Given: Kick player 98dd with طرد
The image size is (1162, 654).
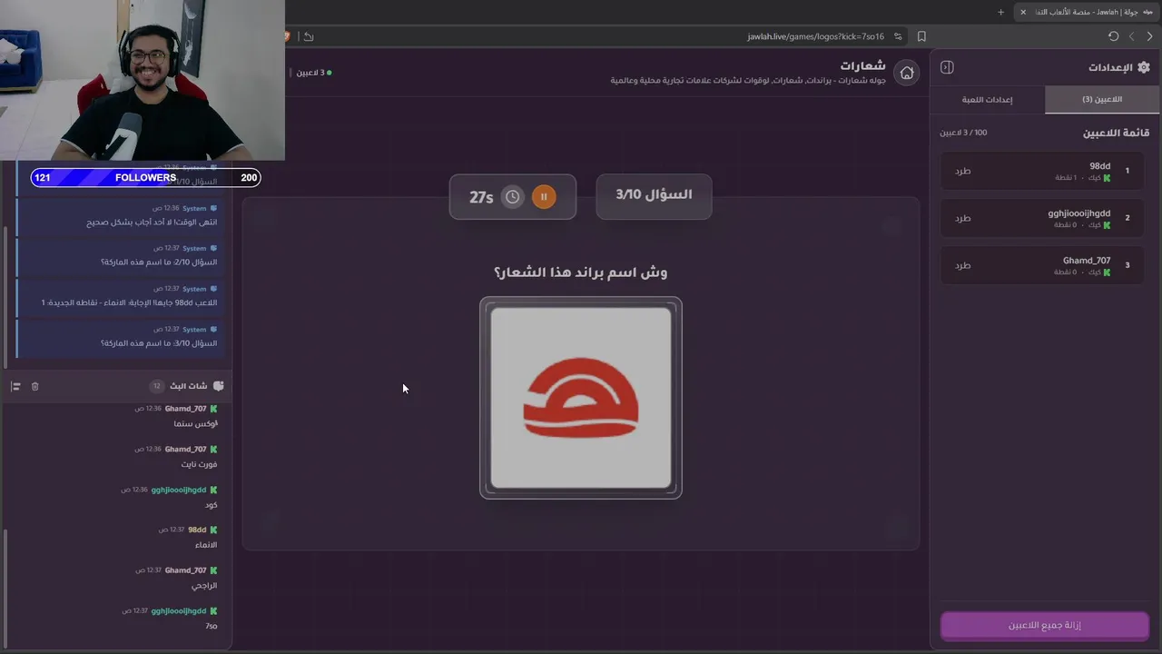Looking at the screenshot, I should pyautogui.click(x=963, y=171).
